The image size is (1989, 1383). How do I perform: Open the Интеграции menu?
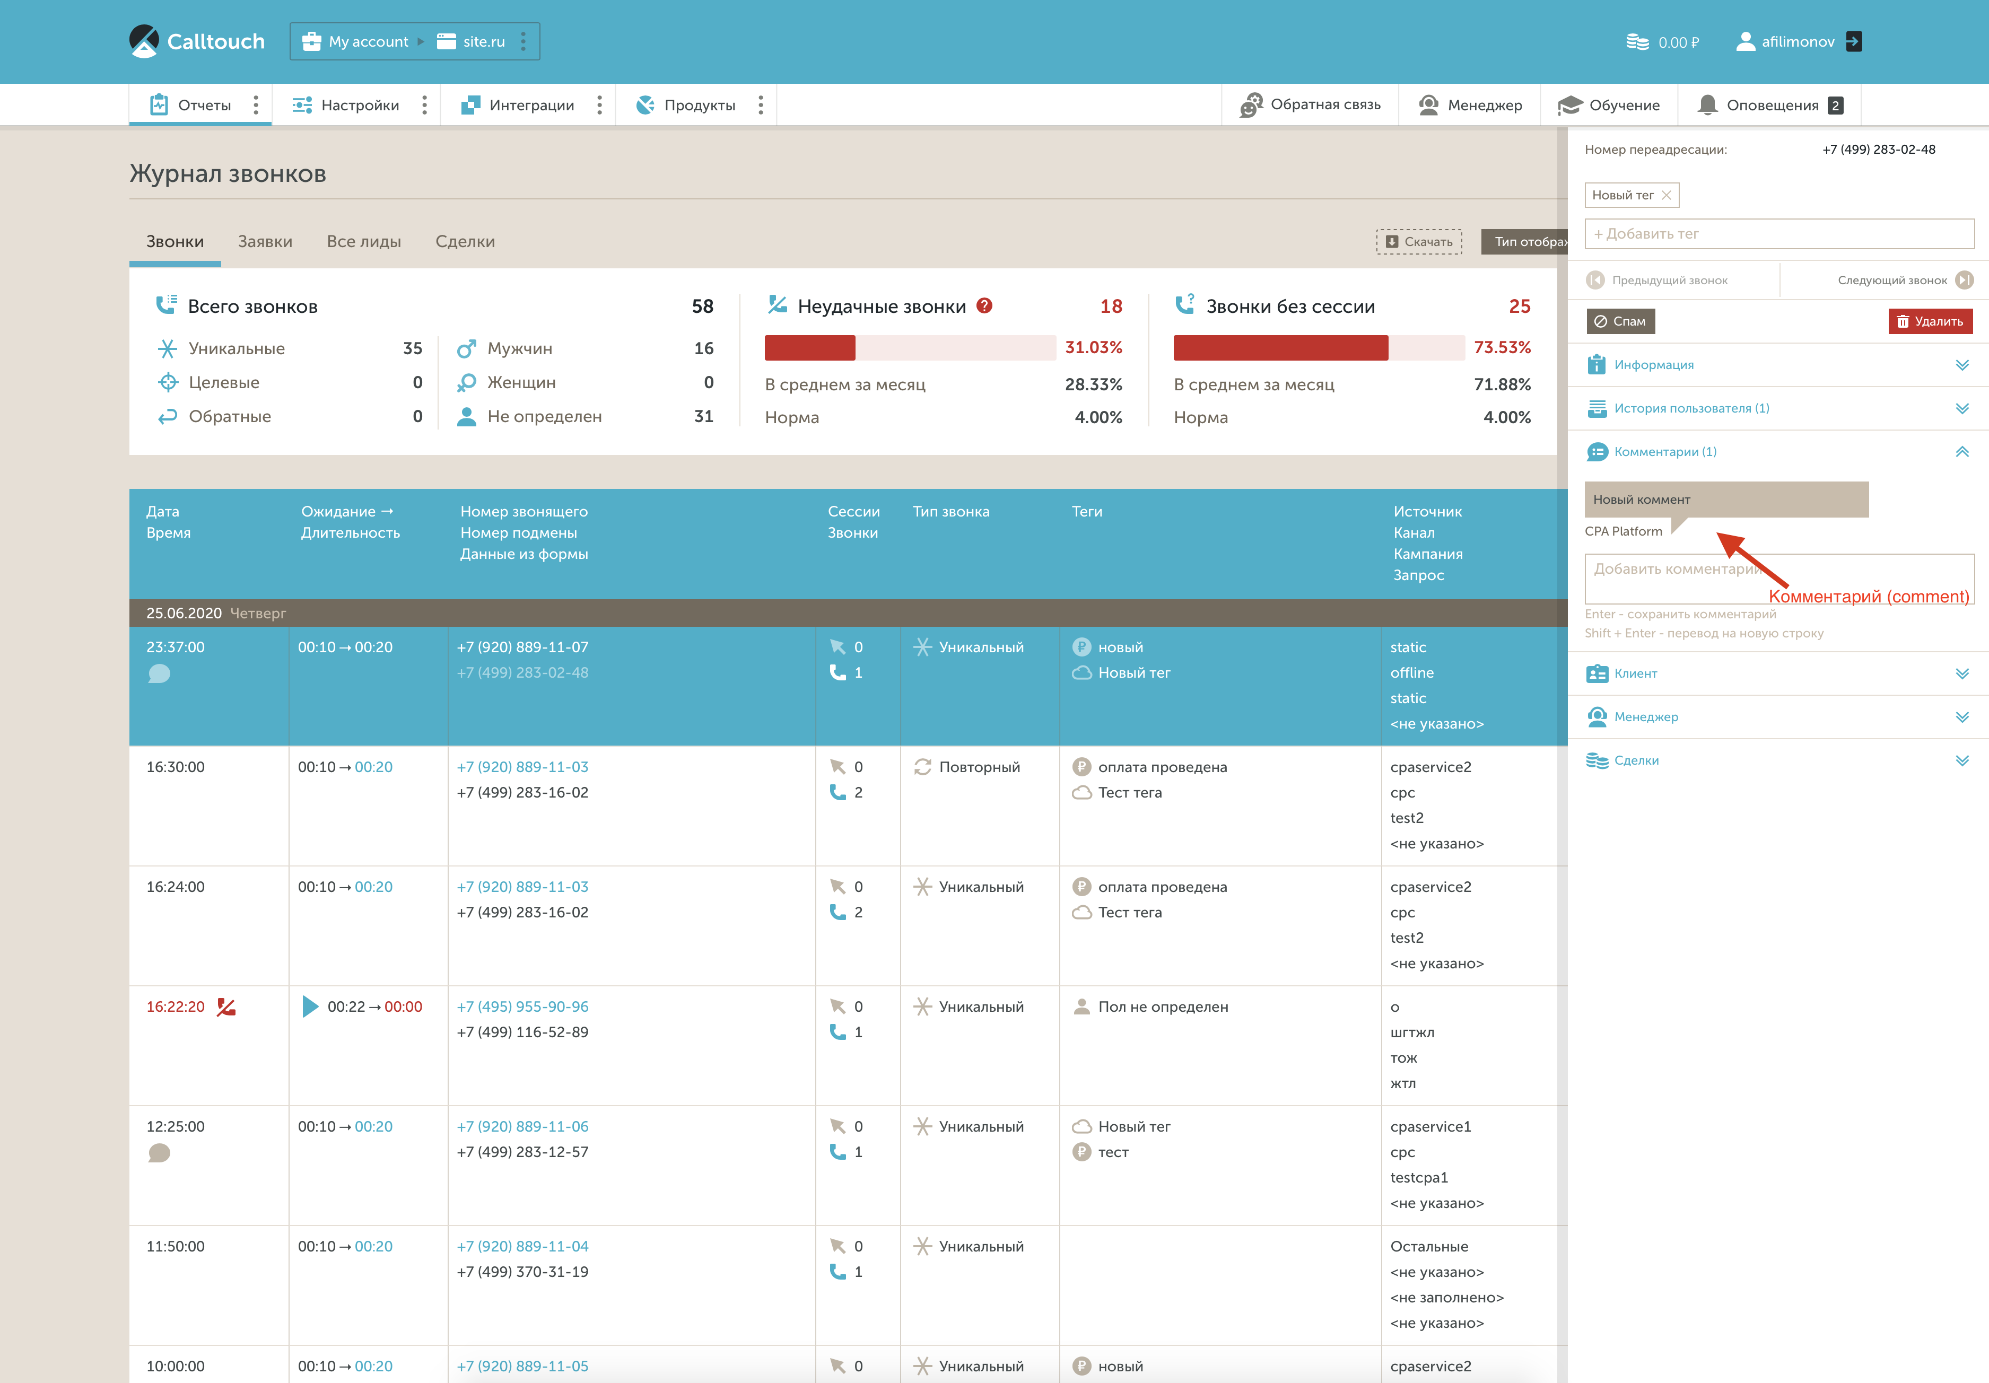click(x=517, y=105)
